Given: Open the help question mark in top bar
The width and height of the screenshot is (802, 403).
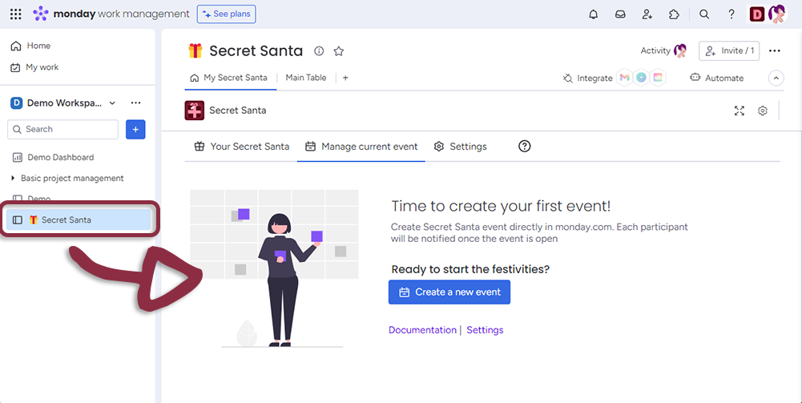Looking at the screenshot, I should 731,14.
